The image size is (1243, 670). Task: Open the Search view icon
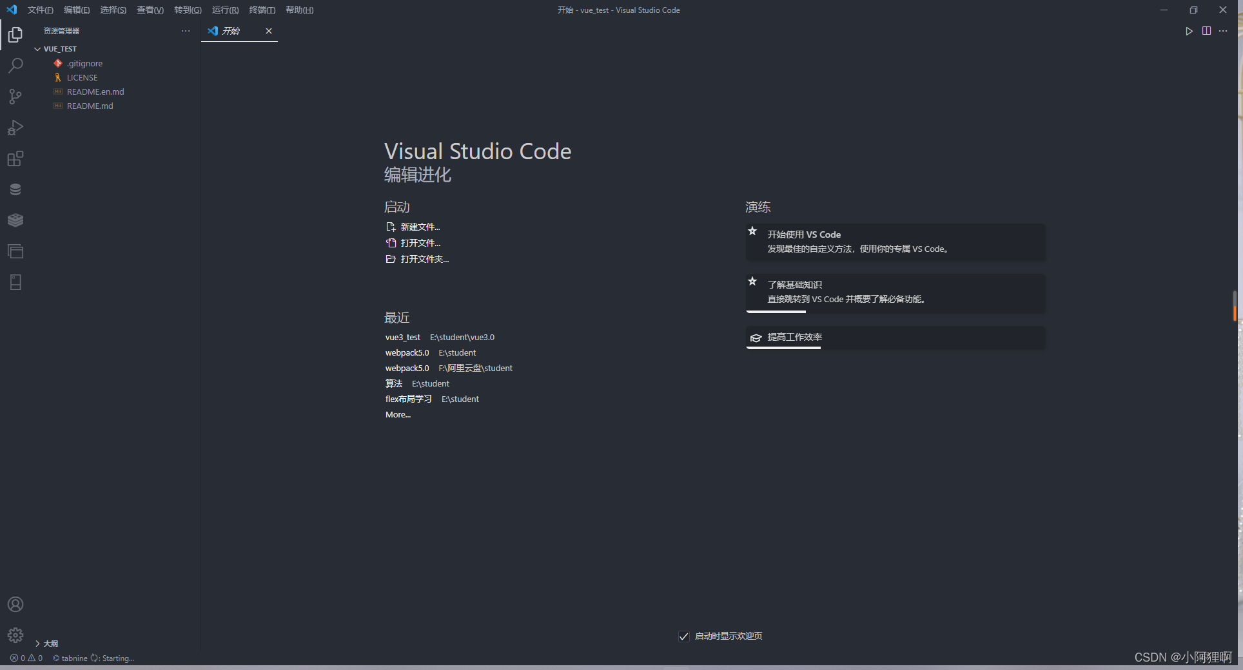[15, 65]
